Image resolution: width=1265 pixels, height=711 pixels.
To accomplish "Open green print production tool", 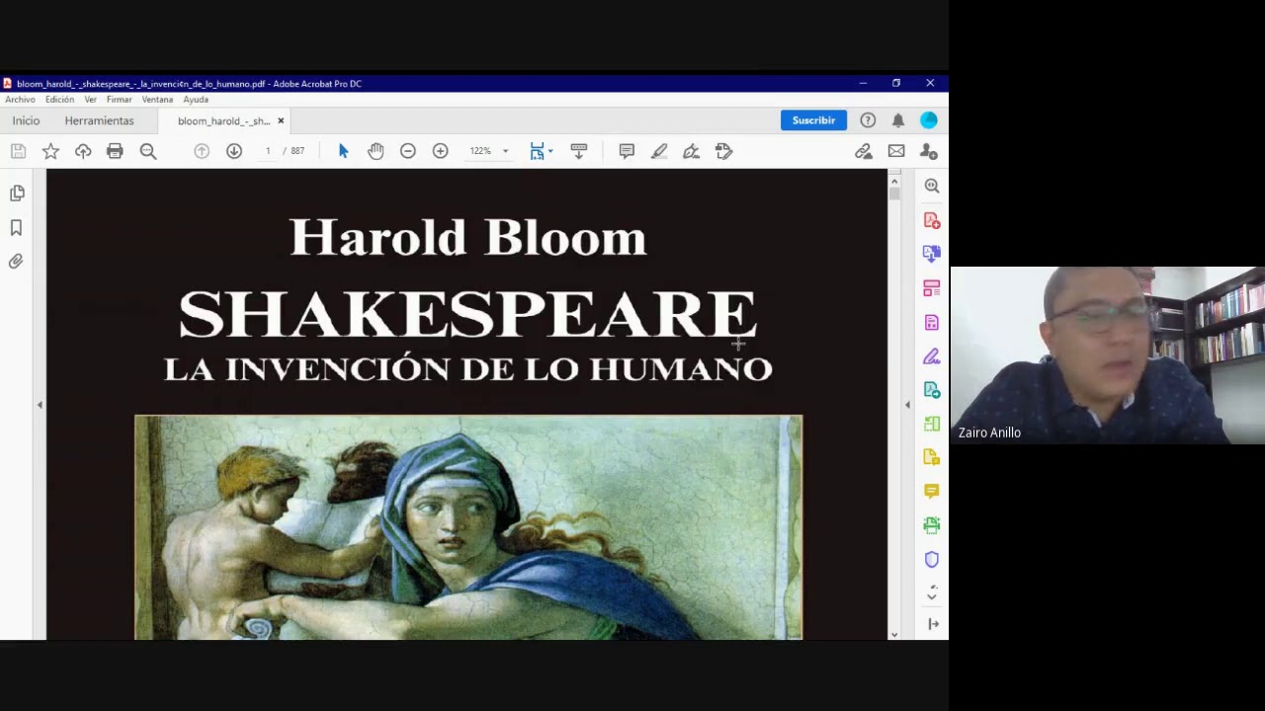I will pos(932,524).
